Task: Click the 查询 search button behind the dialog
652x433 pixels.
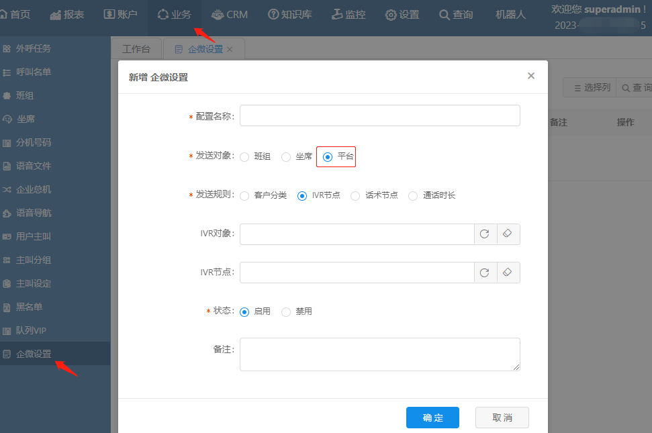Action: pyautogui.click(x=634, y=87)
